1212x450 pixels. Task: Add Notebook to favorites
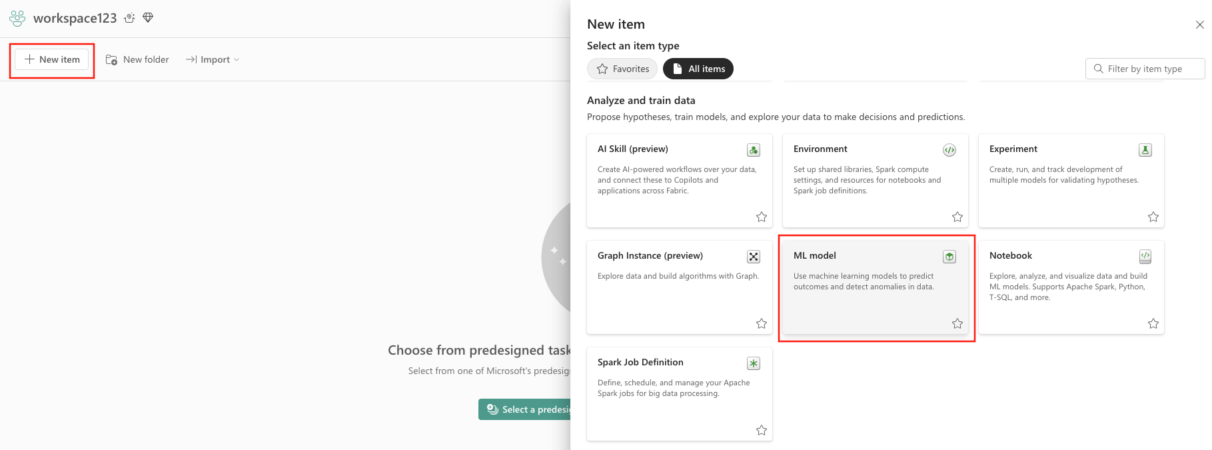[1153, 323]
